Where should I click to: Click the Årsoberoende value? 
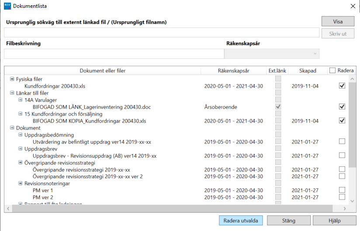tap(221, 107)
